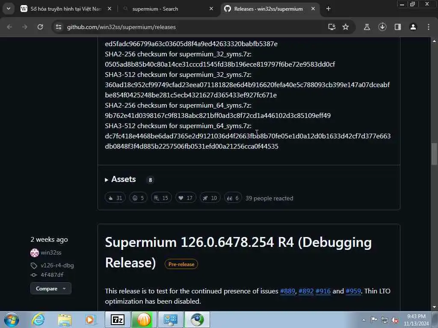Reload the current page
The image size is (438, 328).
coord(40,27)
